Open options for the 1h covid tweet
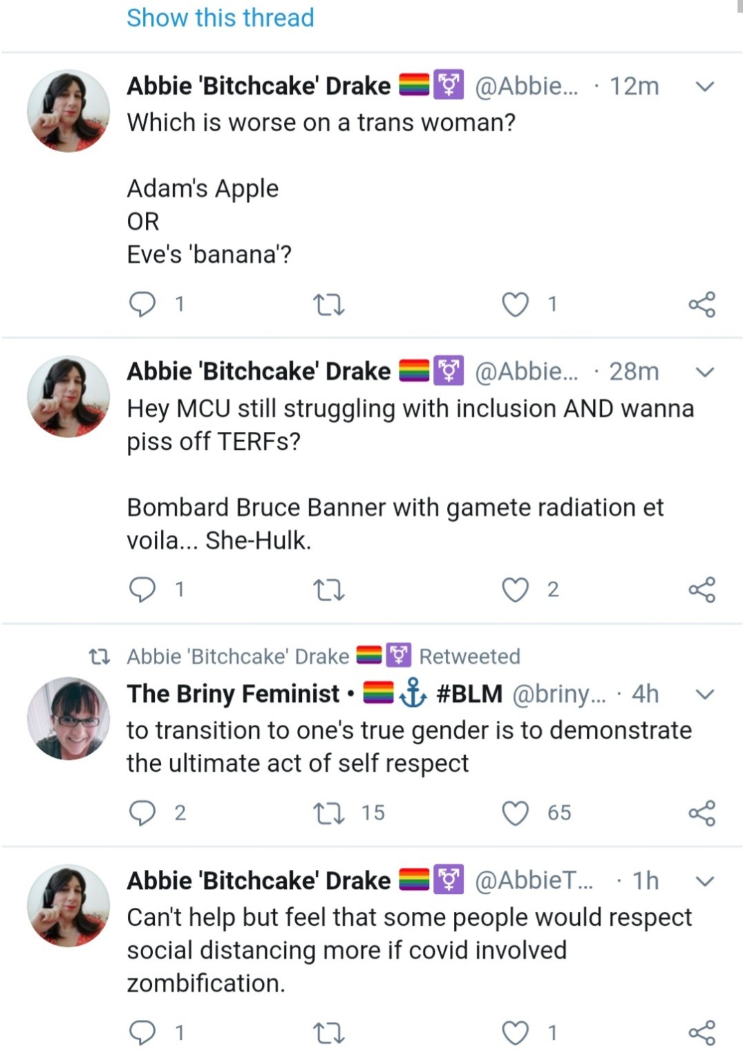The width and height of the screenshot is (743, 1053). [x=704, y=882]
